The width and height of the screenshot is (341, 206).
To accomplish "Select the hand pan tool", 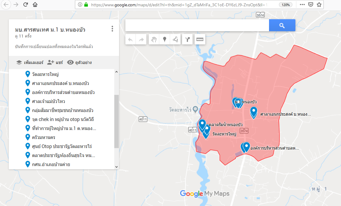I will pyautogui.click(x=154, y=40).
